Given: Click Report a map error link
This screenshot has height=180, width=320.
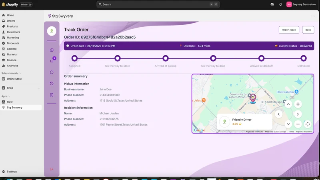Looking at the screenshot, I should click(x=304, y=132).
